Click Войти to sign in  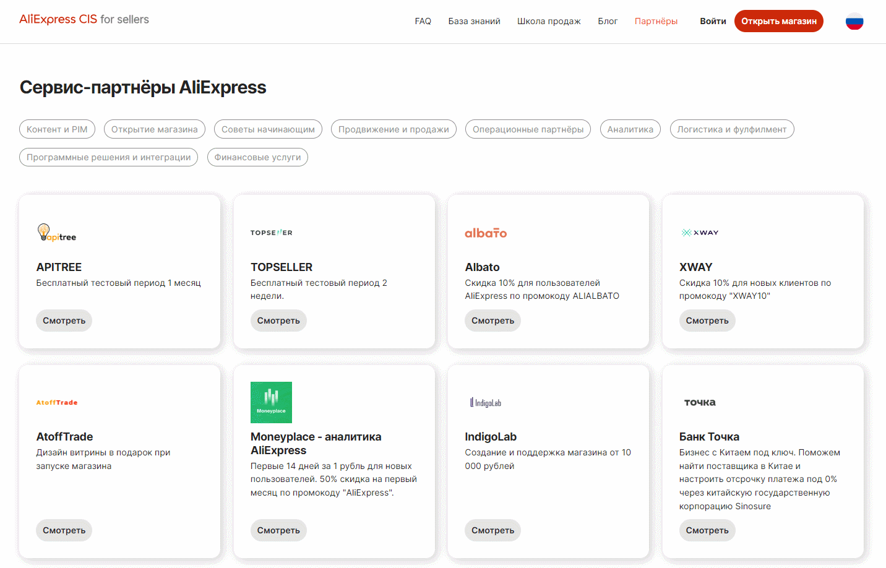coord(713,21)
